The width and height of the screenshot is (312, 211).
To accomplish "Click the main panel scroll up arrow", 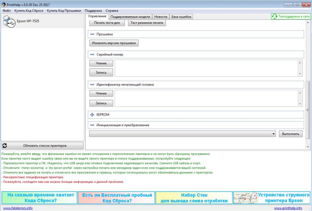I will (x=308, y=22).
